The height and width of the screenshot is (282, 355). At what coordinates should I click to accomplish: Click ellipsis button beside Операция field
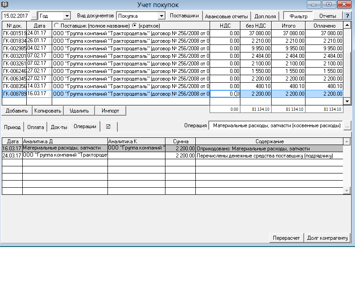347,126
